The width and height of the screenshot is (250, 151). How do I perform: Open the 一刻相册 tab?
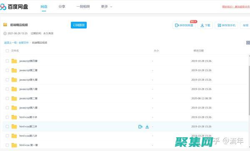point(83,7)
